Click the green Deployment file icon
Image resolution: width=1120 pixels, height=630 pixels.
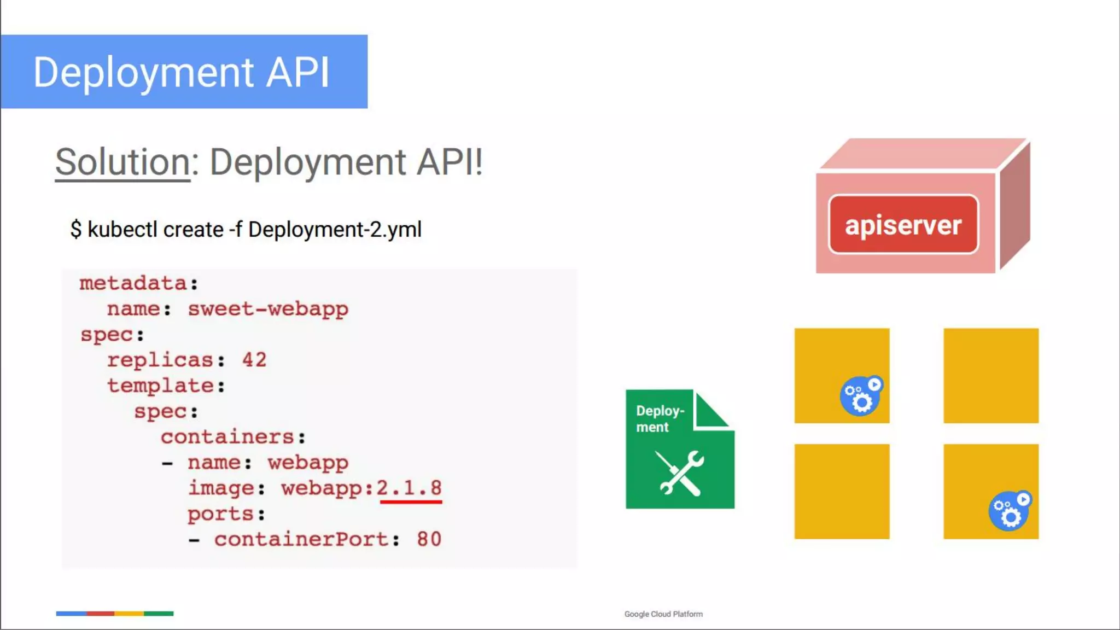[x=679, y=450]
